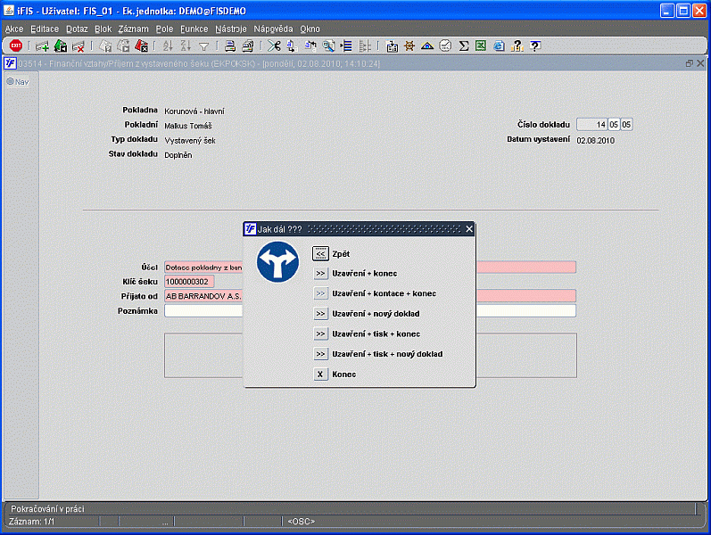This screenshot has height=535, width=711.
Task: Click the red EXIT icon in toolbar
Action: pyautogui.click(x=16, y=45)
